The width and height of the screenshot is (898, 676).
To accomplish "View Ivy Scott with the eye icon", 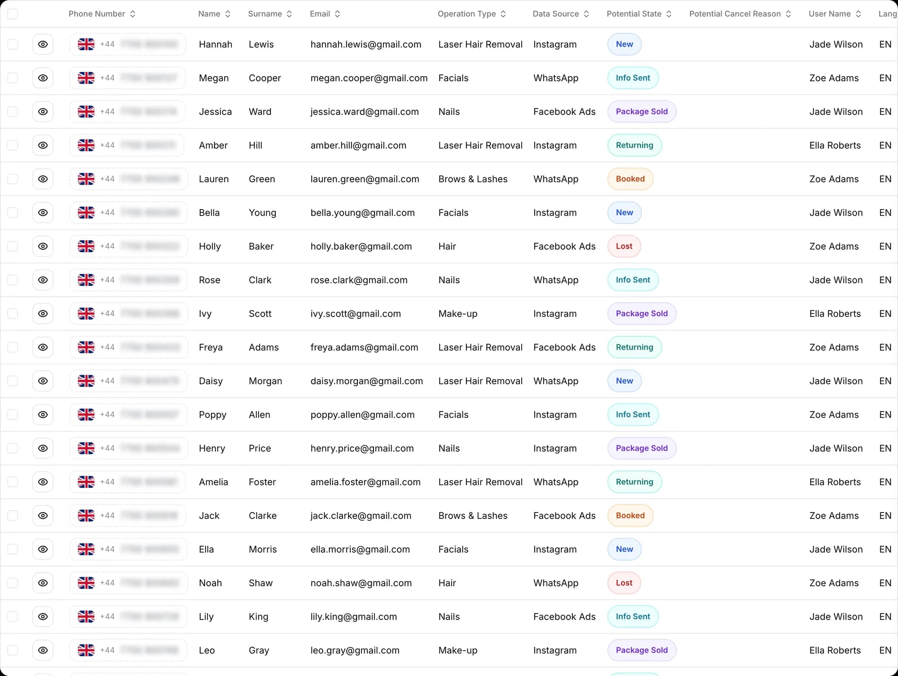I will click(x=43, y=314).
